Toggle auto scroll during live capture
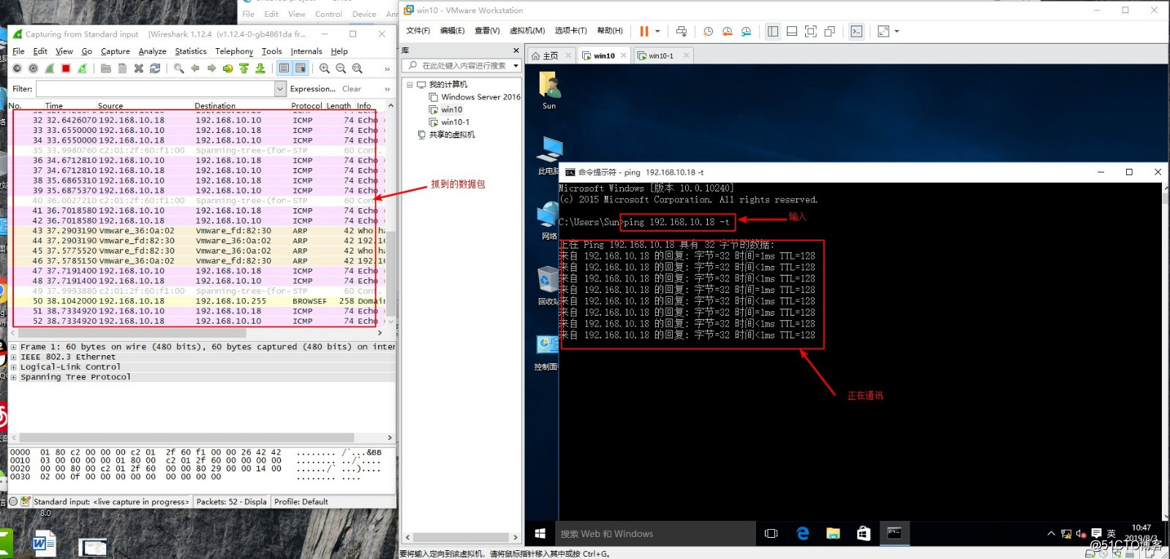This screenshot has width=1170, height=559. (301, 68)
